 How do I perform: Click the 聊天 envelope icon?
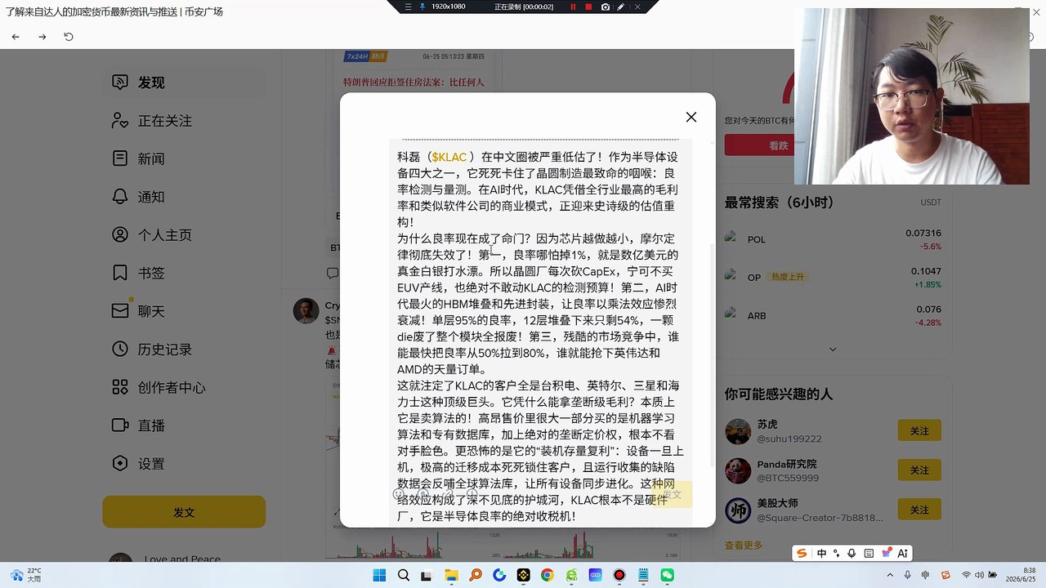(x=120, y=311)
